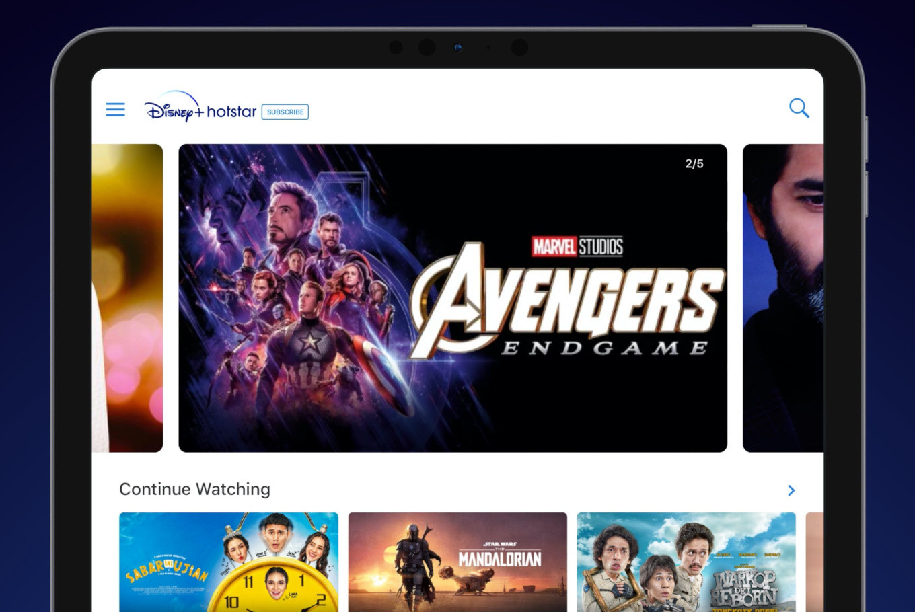Click the Subscribe button
915x612 pixels.
pos(285,112)
